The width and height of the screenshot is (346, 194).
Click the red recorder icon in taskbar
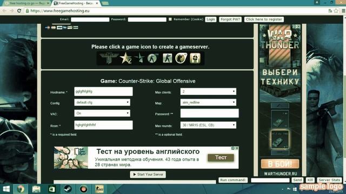(83, 189)
